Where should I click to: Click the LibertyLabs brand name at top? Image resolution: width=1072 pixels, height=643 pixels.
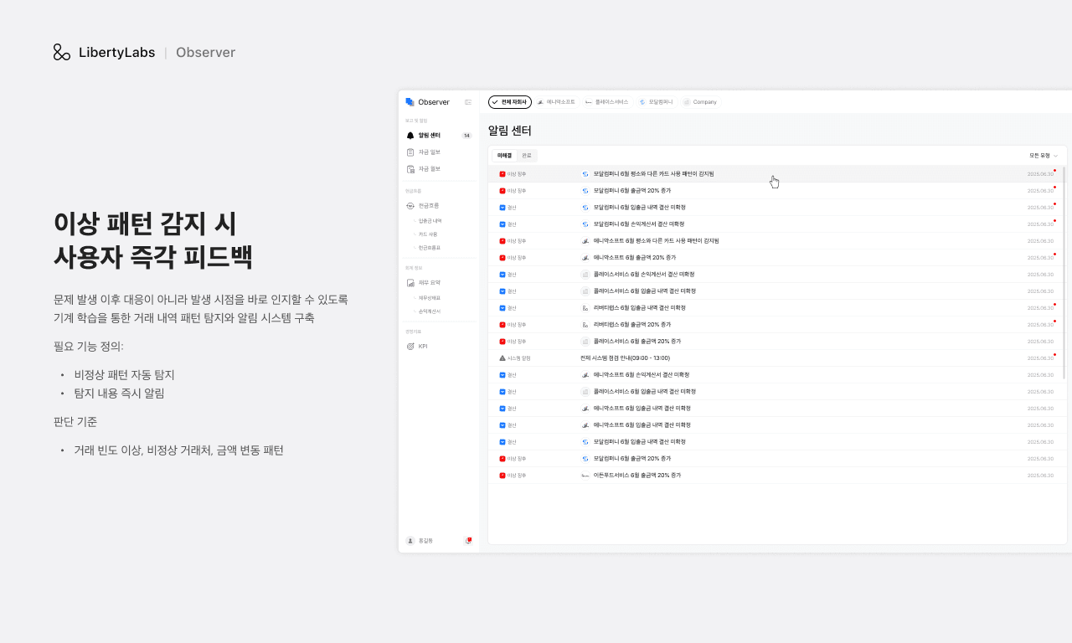coord(117,52)
